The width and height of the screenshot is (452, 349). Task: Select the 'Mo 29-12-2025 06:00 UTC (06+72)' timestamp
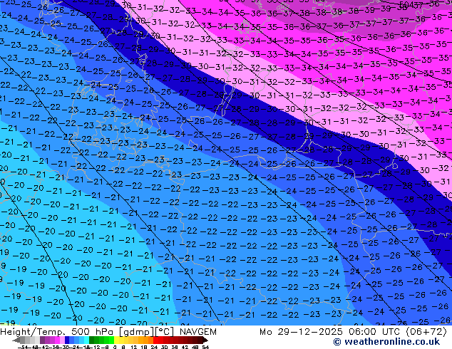tap(353, 332)
